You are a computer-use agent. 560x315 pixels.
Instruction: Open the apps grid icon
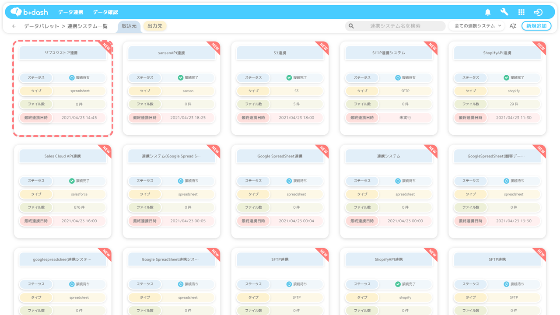(x=521, y=12)
